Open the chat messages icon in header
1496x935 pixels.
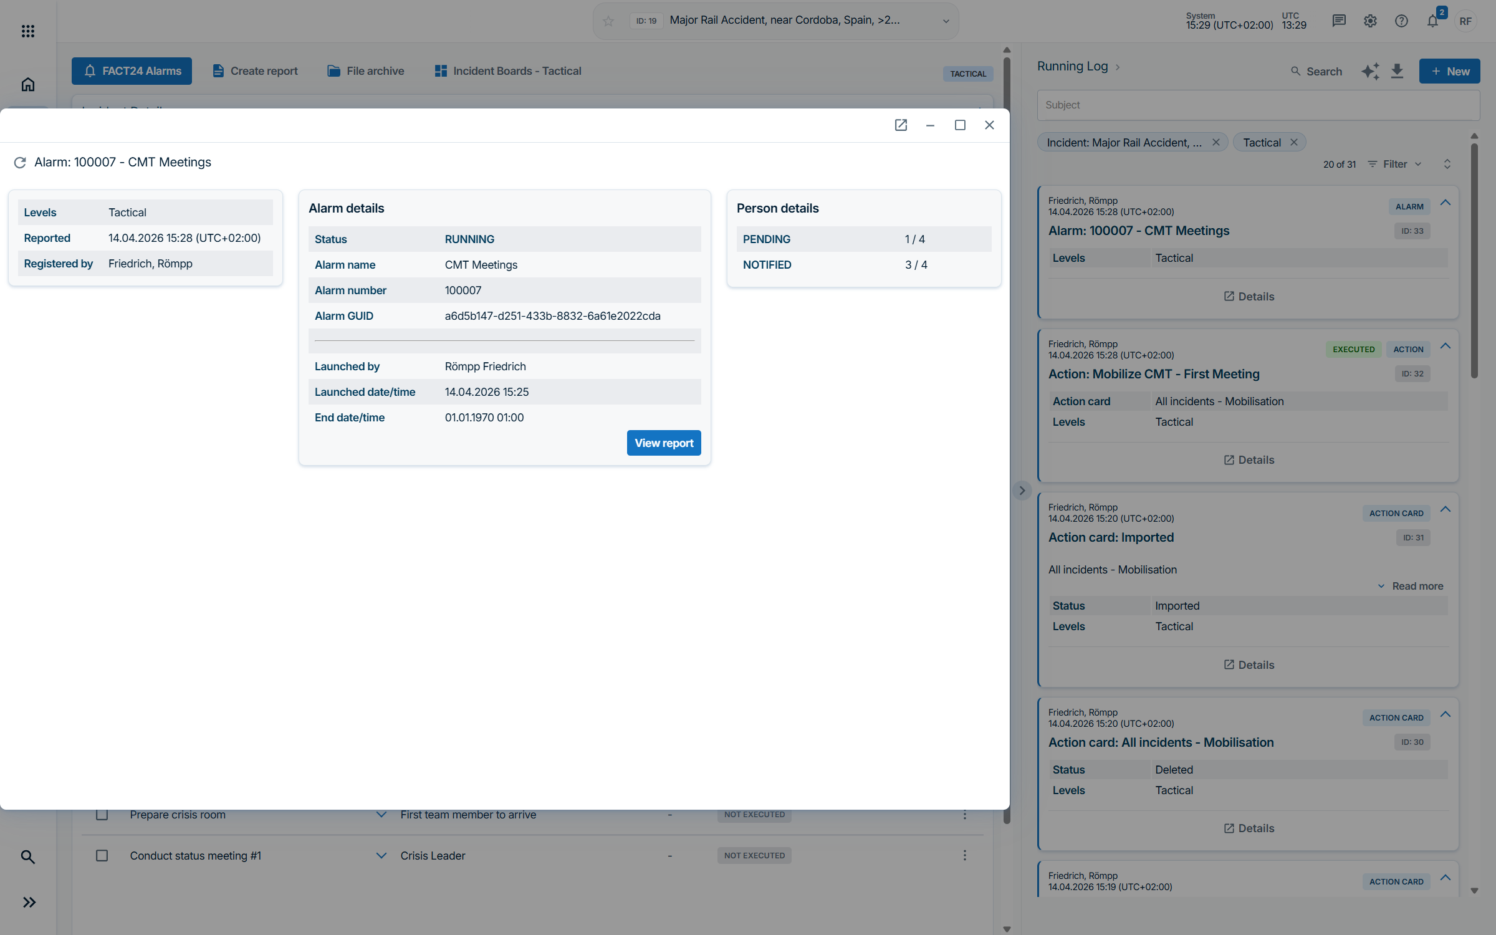[1338, 21]
